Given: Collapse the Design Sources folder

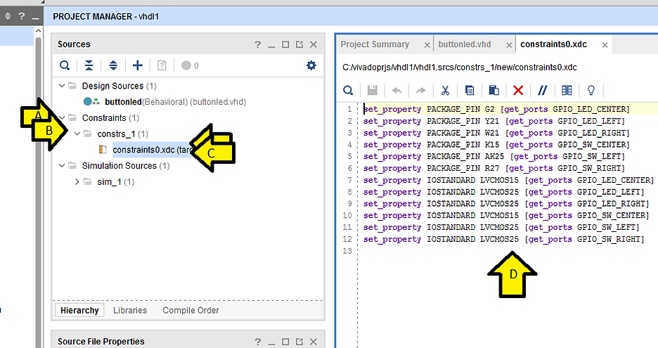Looking at the screenshot, I should [x=62, y=86].
